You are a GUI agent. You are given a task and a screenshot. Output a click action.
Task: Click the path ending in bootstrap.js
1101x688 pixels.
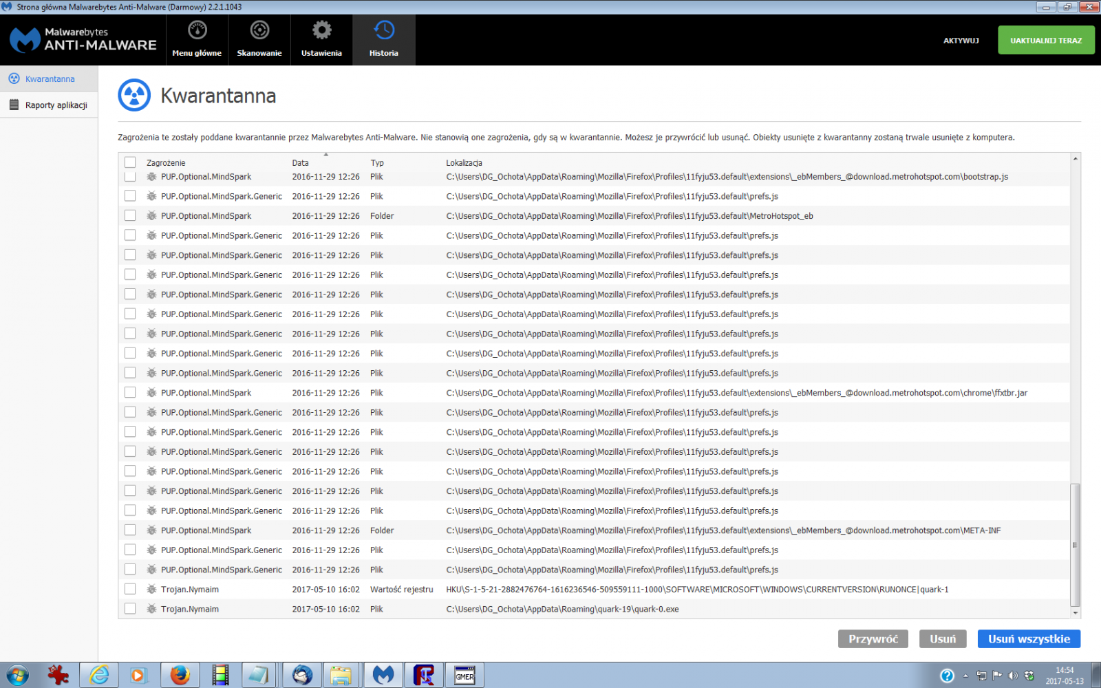coord(727,177)
